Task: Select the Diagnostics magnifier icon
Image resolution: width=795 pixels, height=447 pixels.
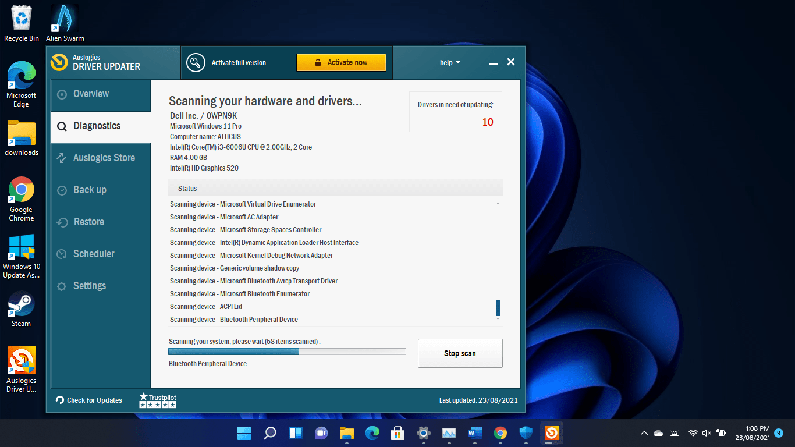Action: tap(61, 126)
